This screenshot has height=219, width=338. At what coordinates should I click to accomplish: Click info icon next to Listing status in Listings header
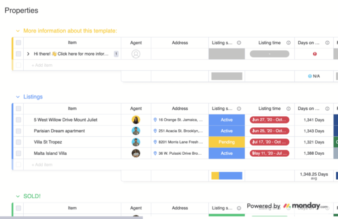(239, 109)
